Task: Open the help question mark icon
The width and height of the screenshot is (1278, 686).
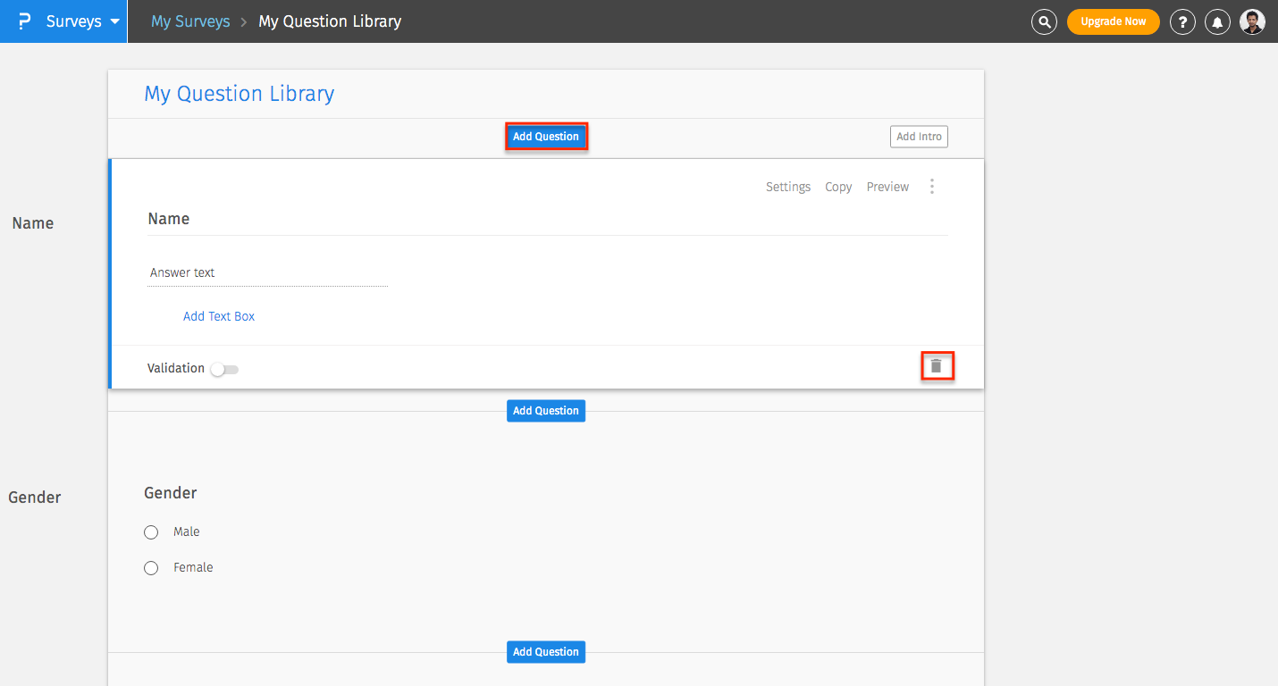Action: click(1182, 21)
